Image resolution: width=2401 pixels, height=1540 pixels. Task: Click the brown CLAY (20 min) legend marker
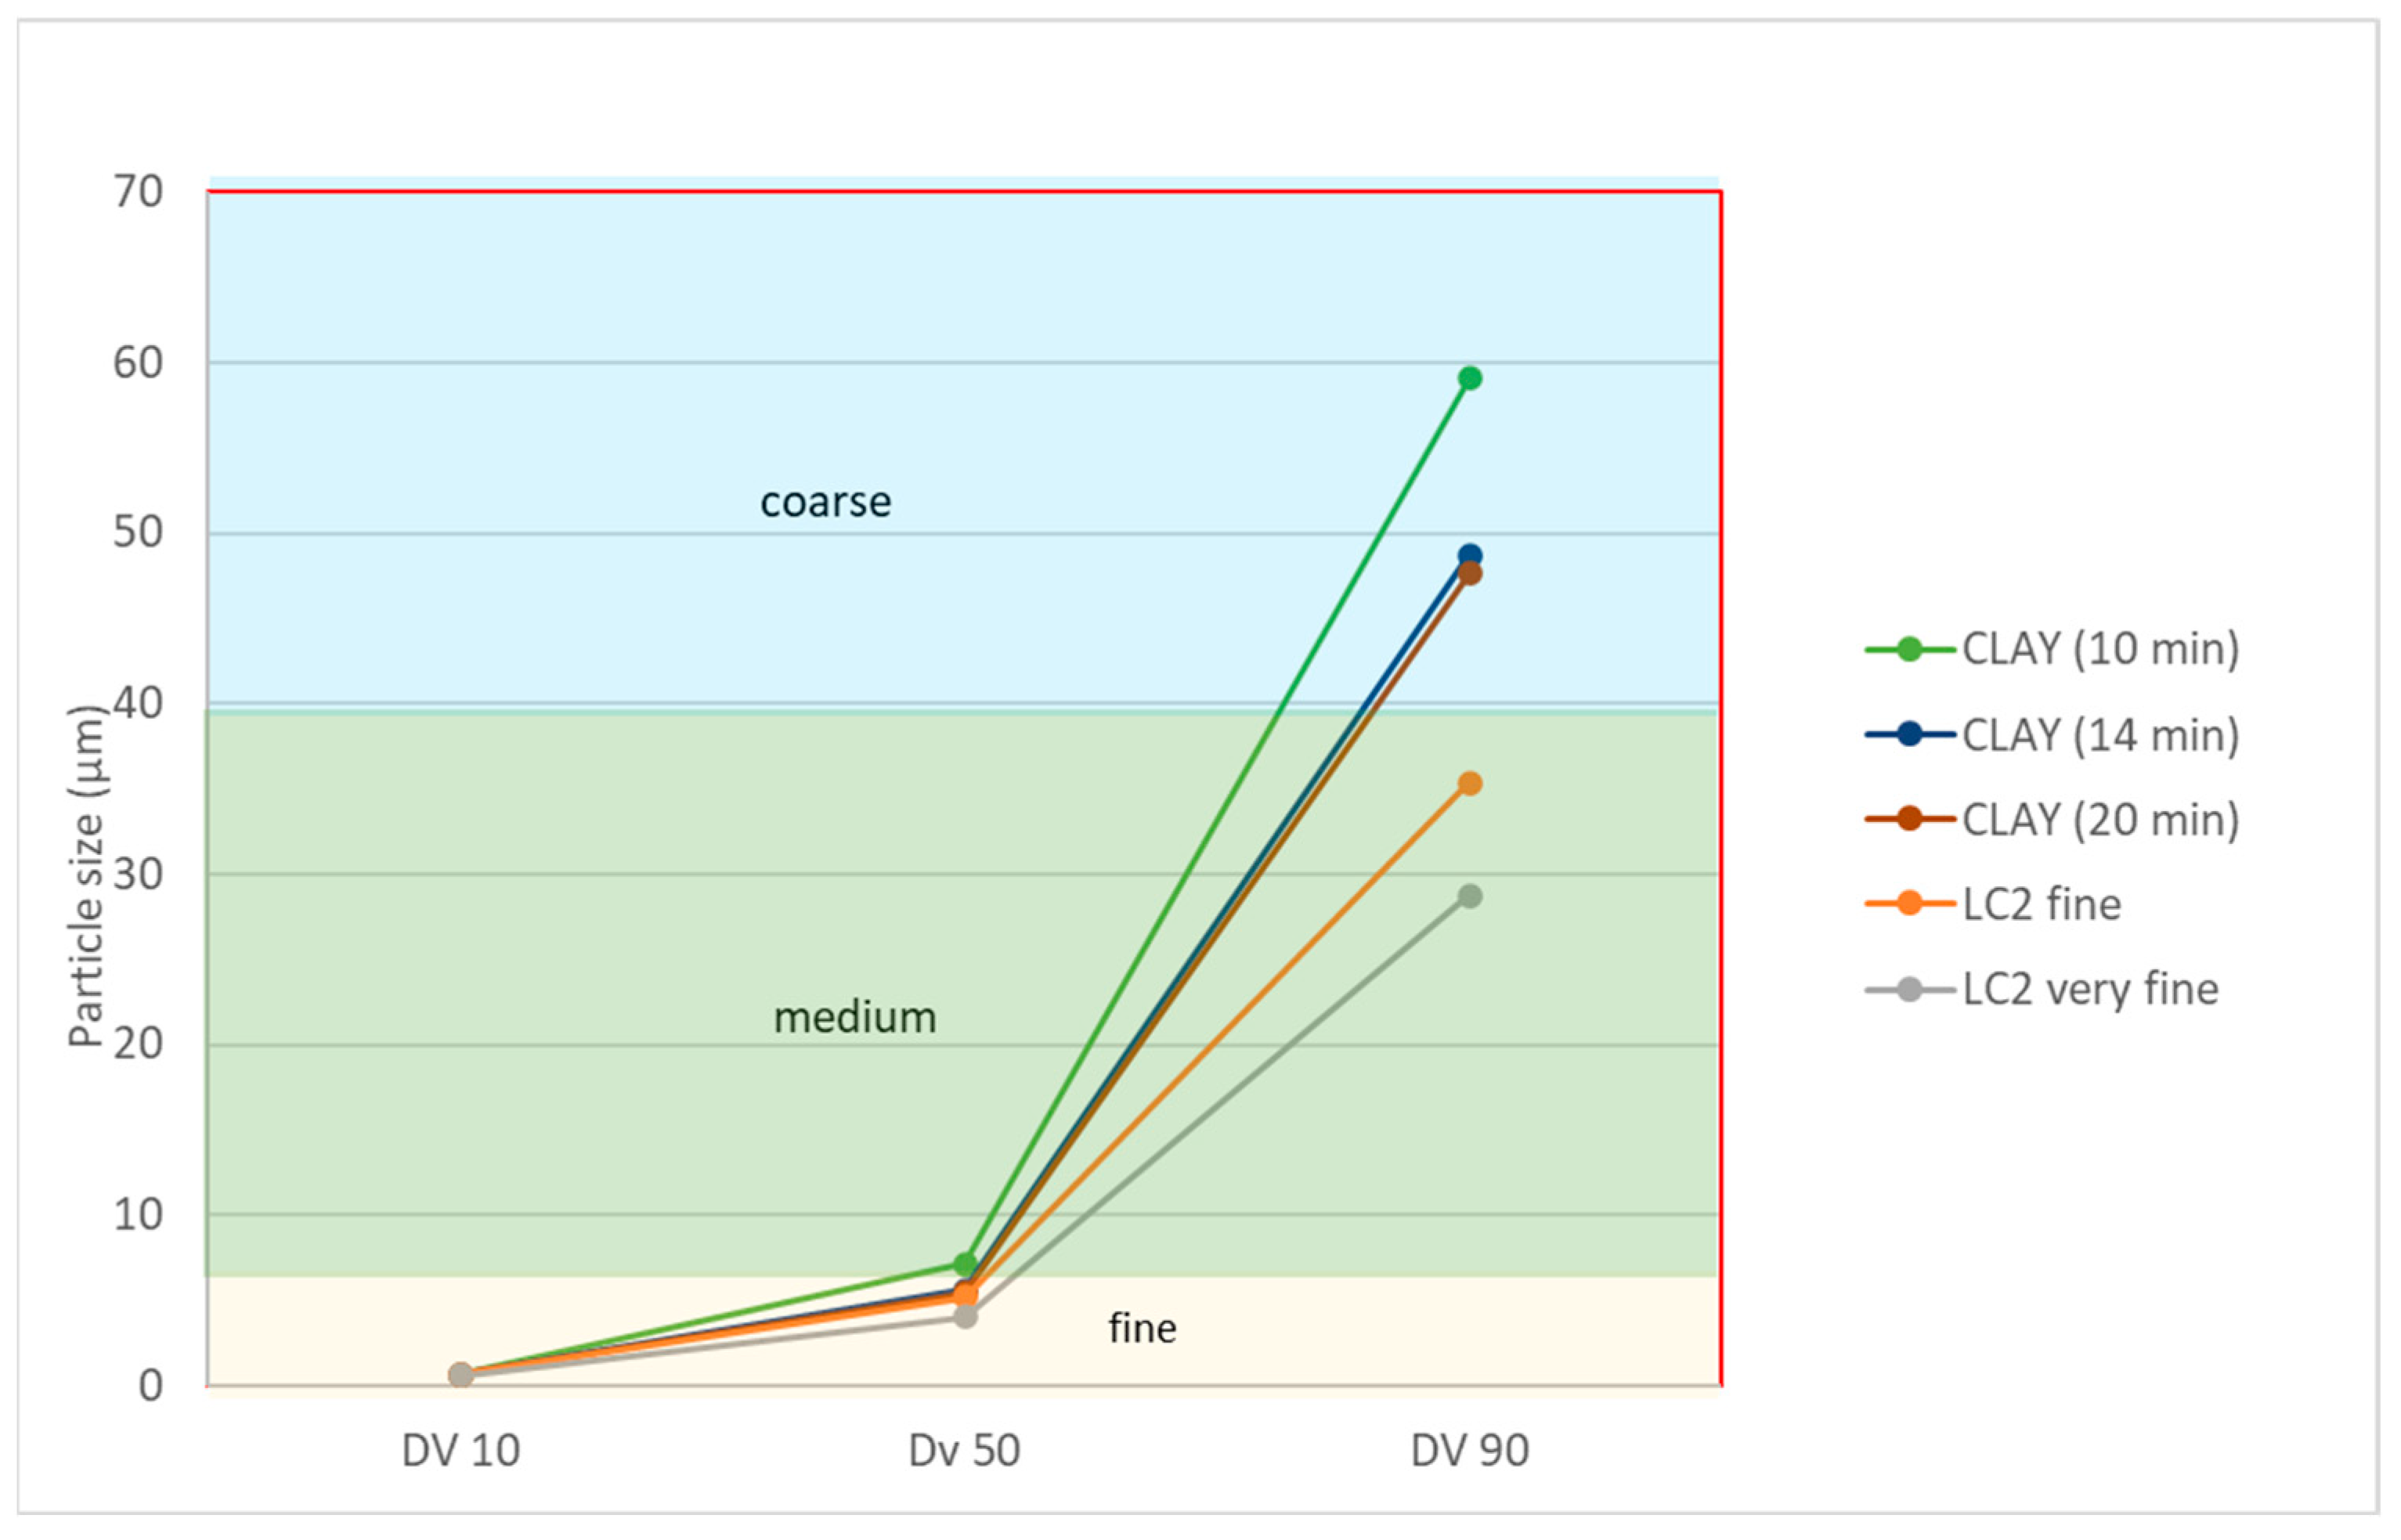(1909, 819)
